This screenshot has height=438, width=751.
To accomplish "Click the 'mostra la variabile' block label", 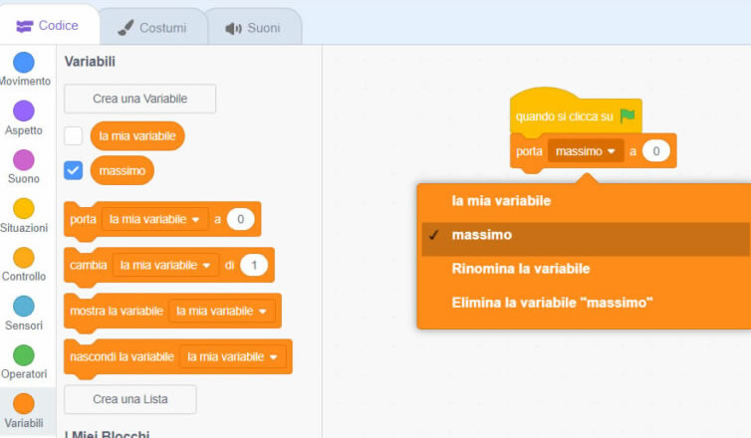I will coord(117,312).
